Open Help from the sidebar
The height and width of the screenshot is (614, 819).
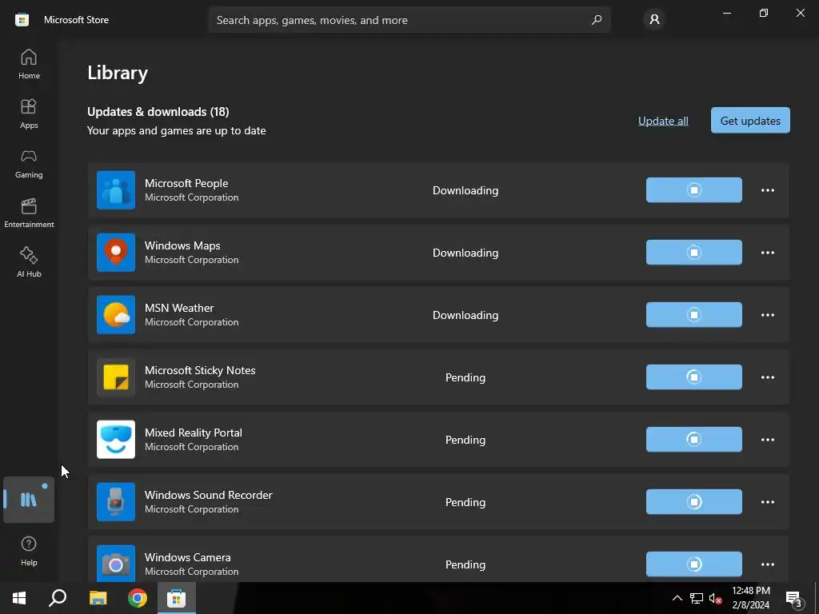[29, 552]
